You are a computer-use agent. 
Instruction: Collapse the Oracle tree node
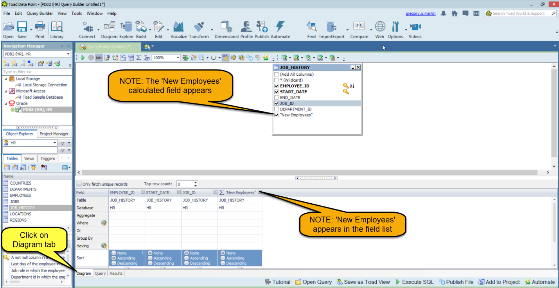pyautogui.click(x=6, y=103)
